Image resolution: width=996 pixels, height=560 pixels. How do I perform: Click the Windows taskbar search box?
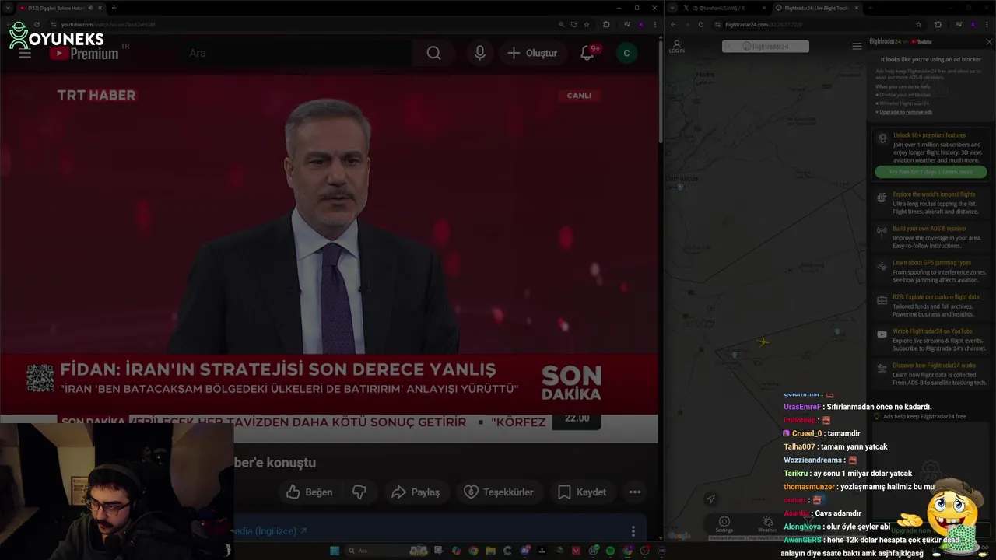coord(385,551)
